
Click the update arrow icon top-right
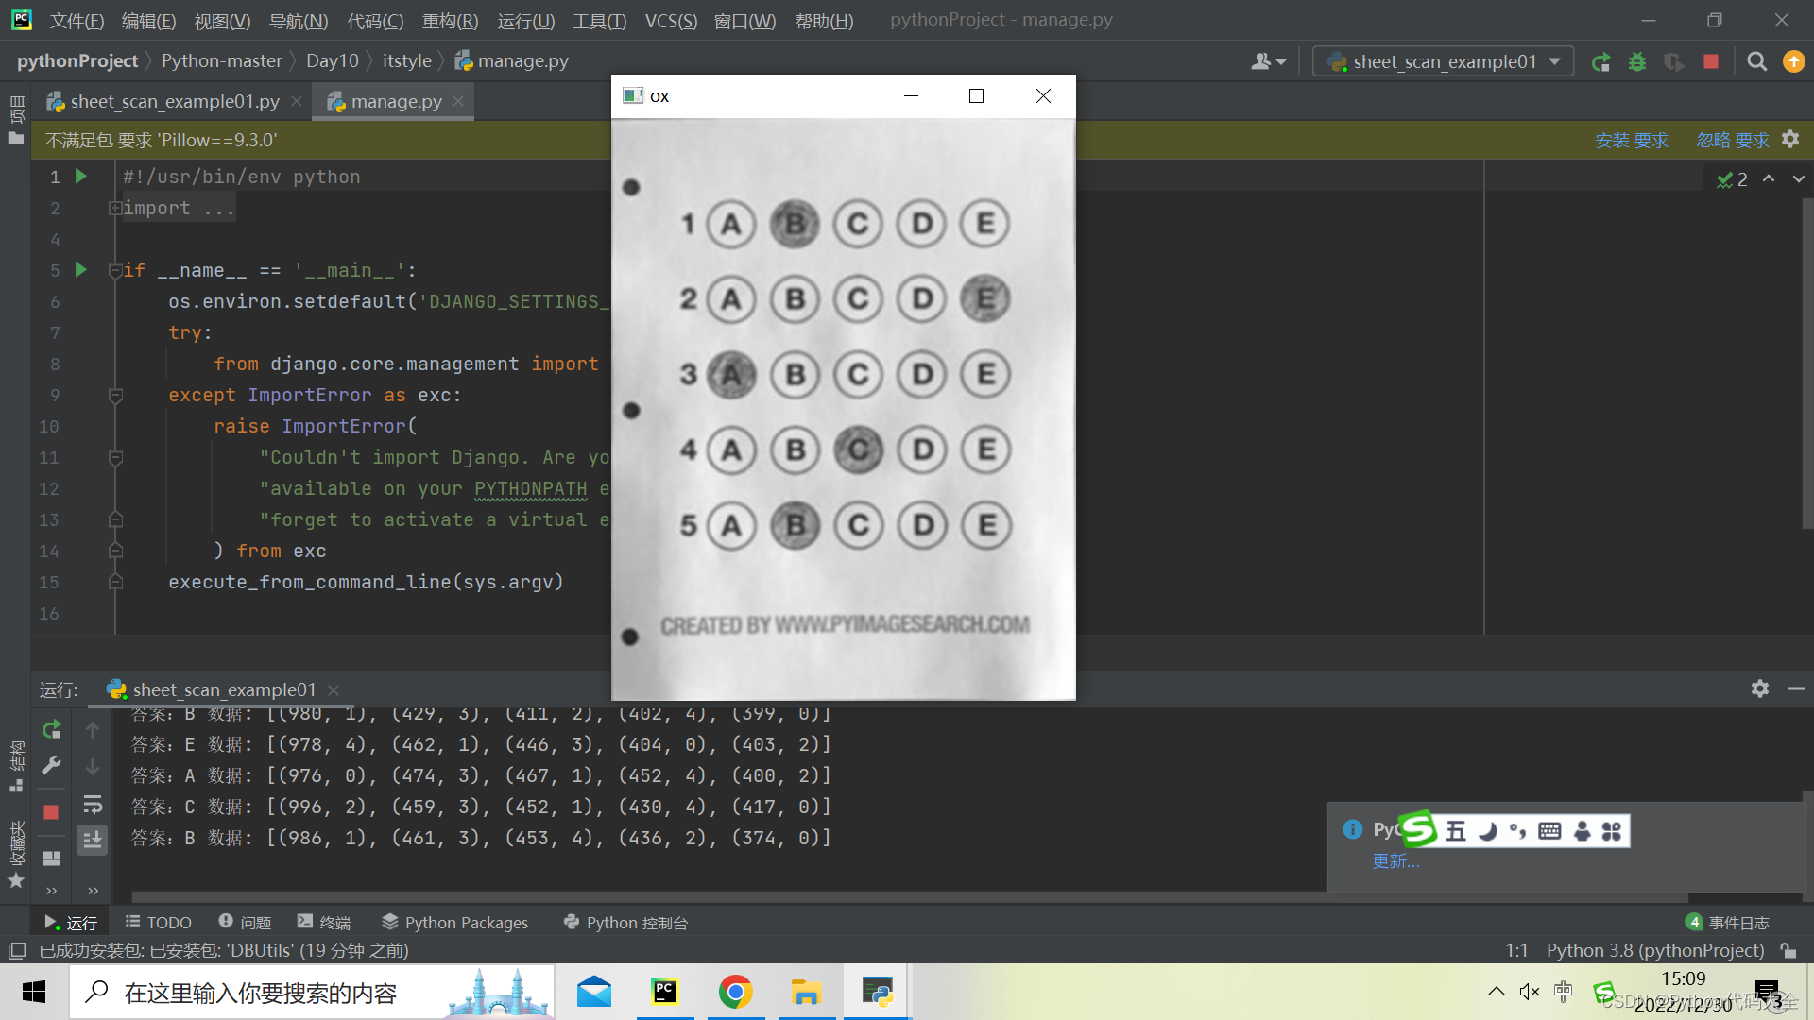1793,62
